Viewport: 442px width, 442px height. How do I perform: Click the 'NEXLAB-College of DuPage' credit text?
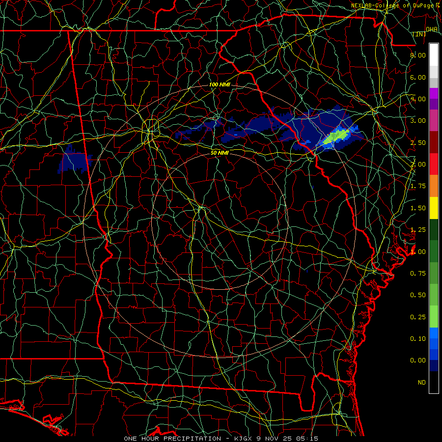[x=392, y=5]
